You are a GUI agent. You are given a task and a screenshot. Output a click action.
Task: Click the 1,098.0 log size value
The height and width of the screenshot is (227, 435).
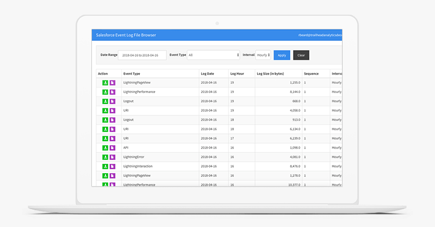pos(295,148)
